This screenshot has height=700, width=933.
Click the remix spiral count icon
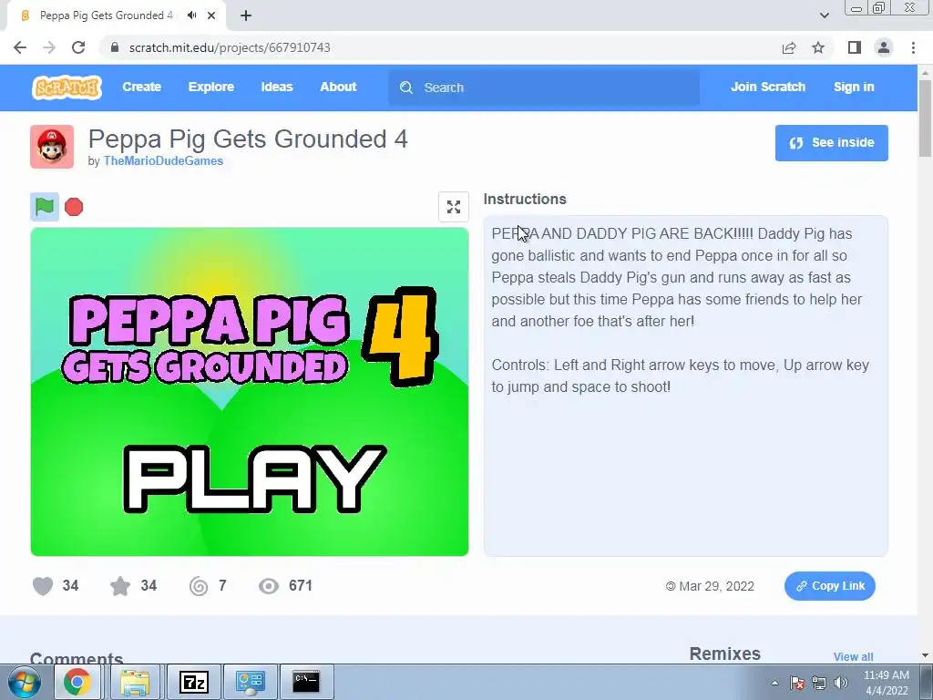199,586
